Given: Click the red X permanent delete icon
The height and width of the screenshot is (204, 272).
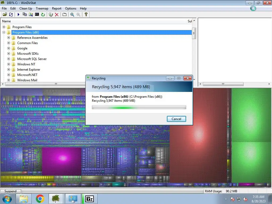Looking at the screenshot, I should coord(57,14).
